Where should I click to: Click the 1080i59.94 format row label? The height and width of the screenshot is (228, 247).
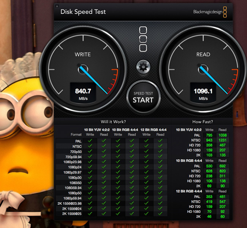pos(73,188)
